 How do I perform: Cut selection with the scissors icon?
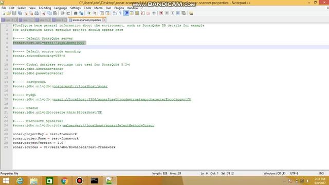pyautogui.click(x=44, y=13)
